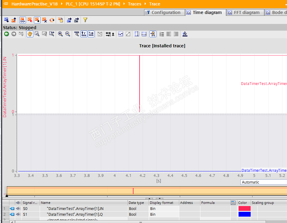The image size is (287, 223).
Task: Click the red spike in the trace chart
Action: [x=140, y=83]
